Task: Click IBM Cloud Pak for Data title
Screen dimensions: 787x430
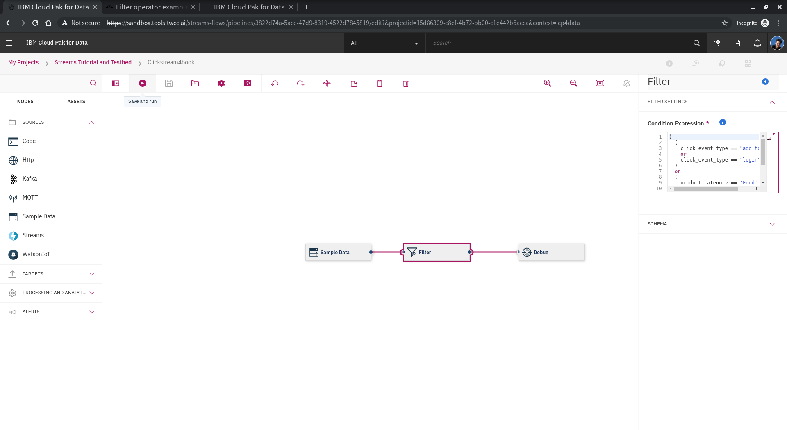Action: 57,43
